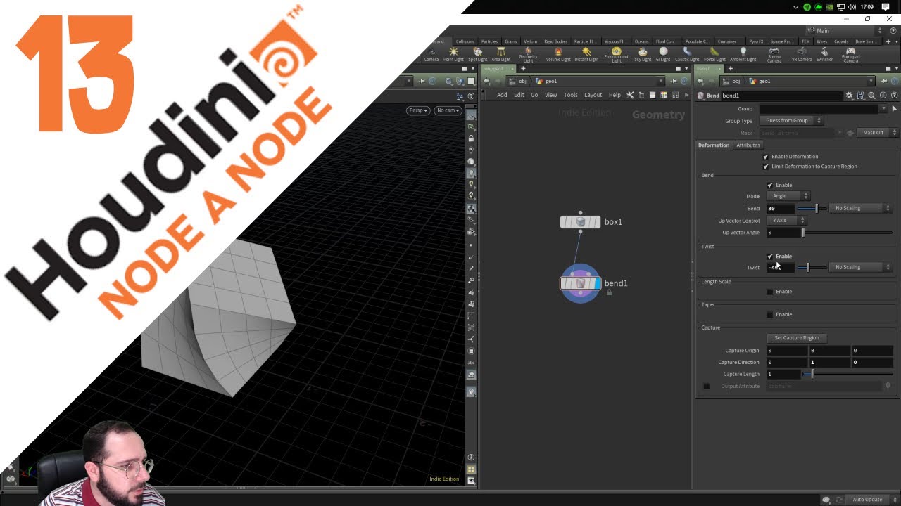Screen dimensions: 901x506
Task: Open the Windows volume control in tray
Action: point(852,7)
